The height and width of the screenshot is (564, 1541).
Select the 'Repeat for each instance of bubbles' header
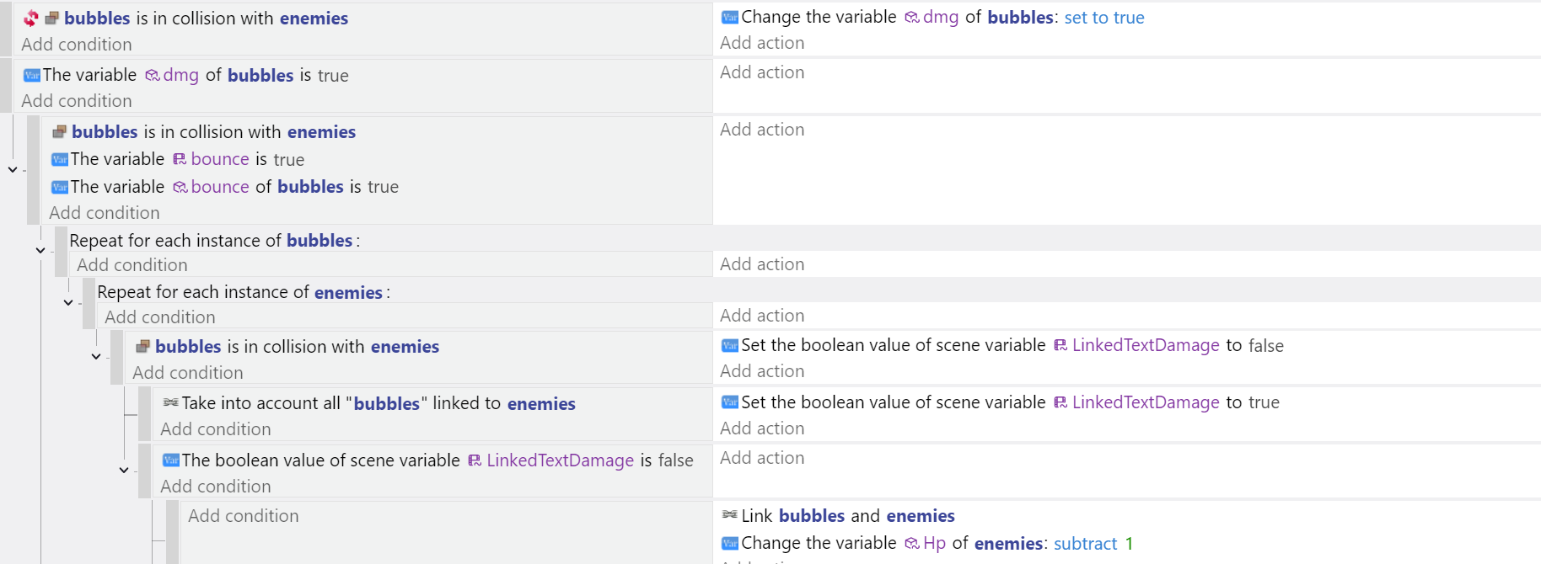214,241
